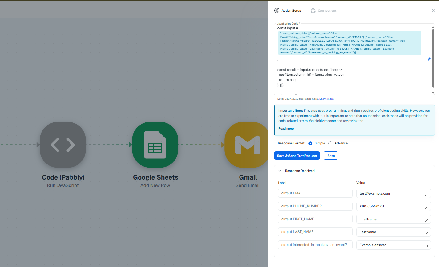This screenshot has height=267, width=439.
Task: Open the Learn more link
Action: (326, 99)
